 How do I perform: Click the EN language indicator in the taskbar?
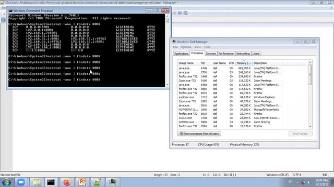(x=291, y=182)
